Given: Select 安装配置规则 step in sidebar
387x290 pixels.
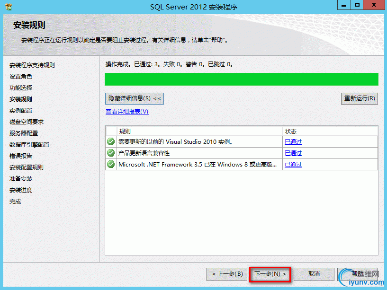Looking at the screenshot, I should 27,167.
